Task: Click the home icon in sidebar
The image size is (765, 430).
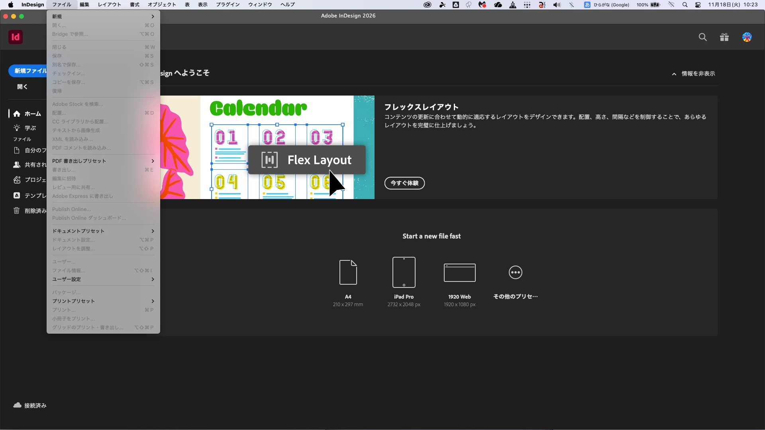Action: pos(17,114)
